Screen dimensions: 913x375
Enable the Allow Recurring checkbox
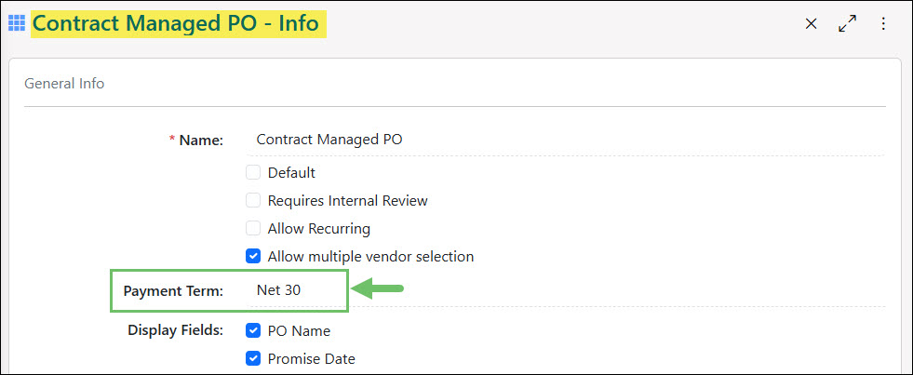[x=253, y=228]
